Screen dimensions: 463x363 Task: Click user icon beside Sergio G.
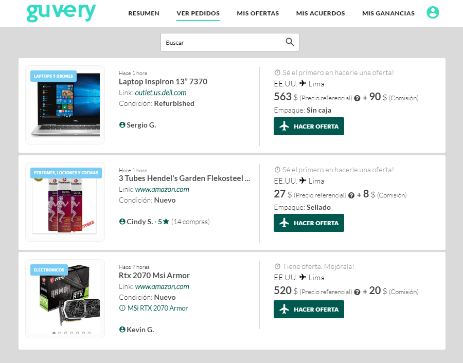click(x=122, y=125)
